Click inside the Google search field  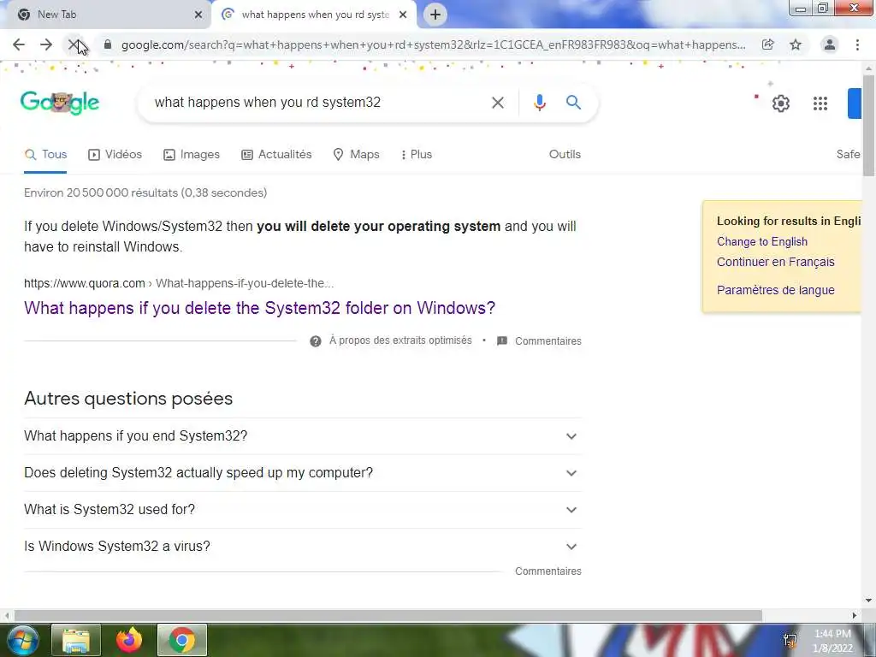click(x=318, y=103)
